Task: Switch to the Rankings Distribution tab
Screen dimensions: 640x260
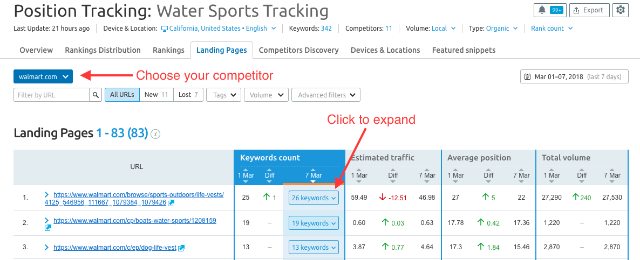Action: click(103, 50)
